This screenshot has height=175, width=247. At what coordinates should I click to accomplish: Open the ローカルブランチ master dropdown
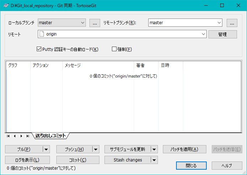(62, 23)
